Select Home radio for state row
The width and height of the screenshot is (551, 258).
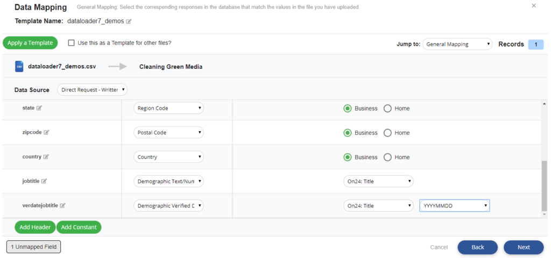tap(387, 109)
